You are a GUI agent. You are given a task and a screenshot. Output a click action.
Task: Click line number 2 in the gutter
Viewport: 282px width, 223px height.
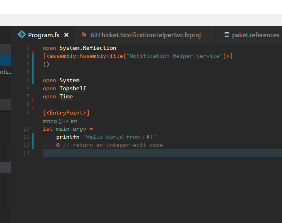(28, 56)
